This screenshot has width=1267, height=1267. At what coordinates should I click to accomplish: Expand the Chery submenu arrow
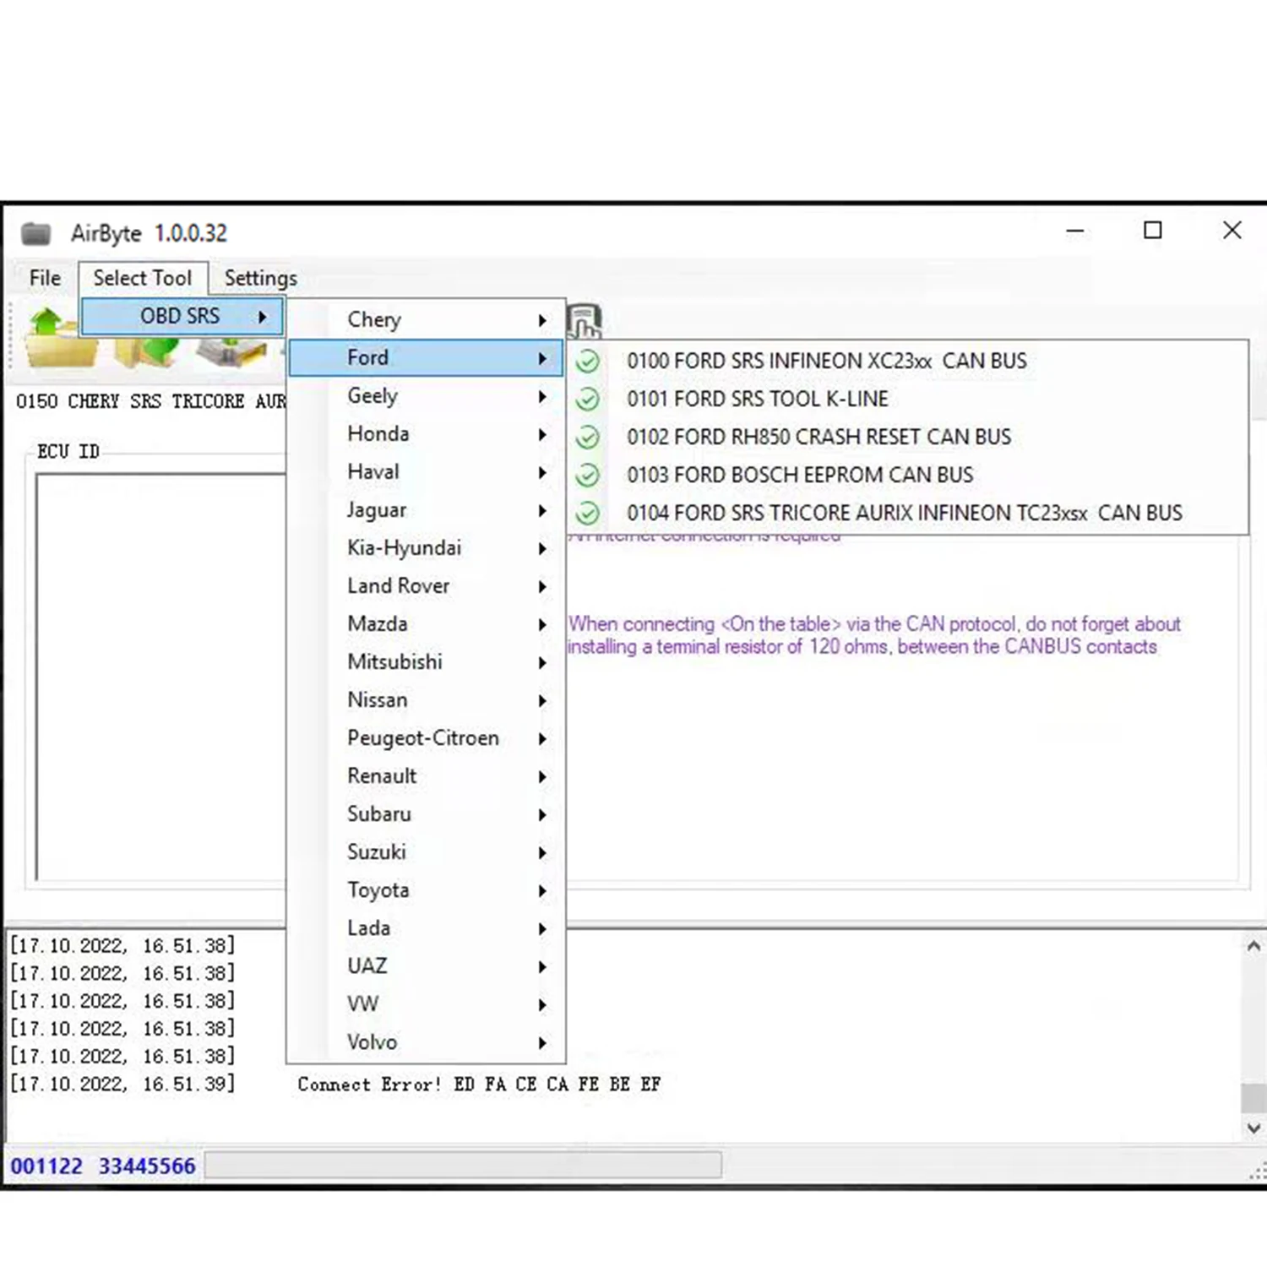click(542, 320)
